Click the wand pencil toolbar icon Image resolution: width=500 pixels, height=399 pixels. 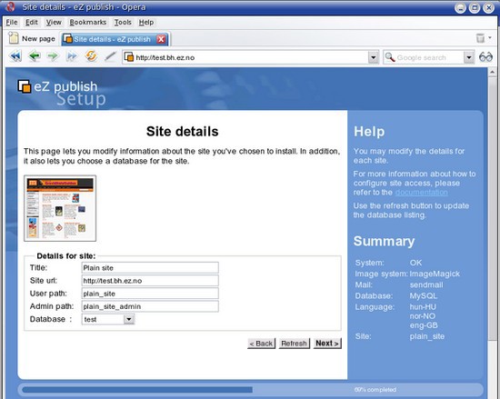(x=110, y=56)
